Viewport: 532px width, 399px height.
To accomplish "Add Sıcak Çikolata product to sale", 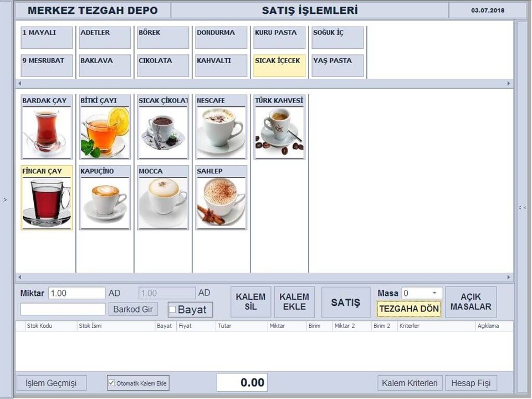I will (163, 132).
